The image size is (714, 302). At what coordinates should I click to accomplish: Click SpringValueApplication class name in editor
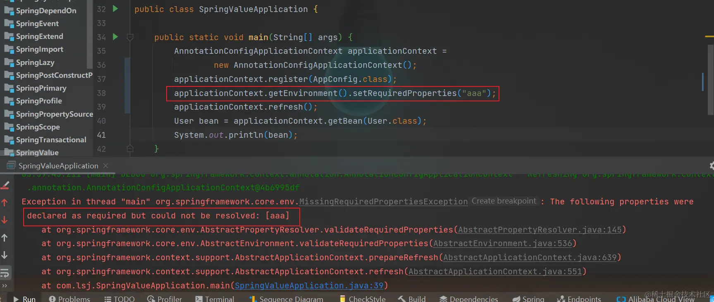(x=253, y=9)
